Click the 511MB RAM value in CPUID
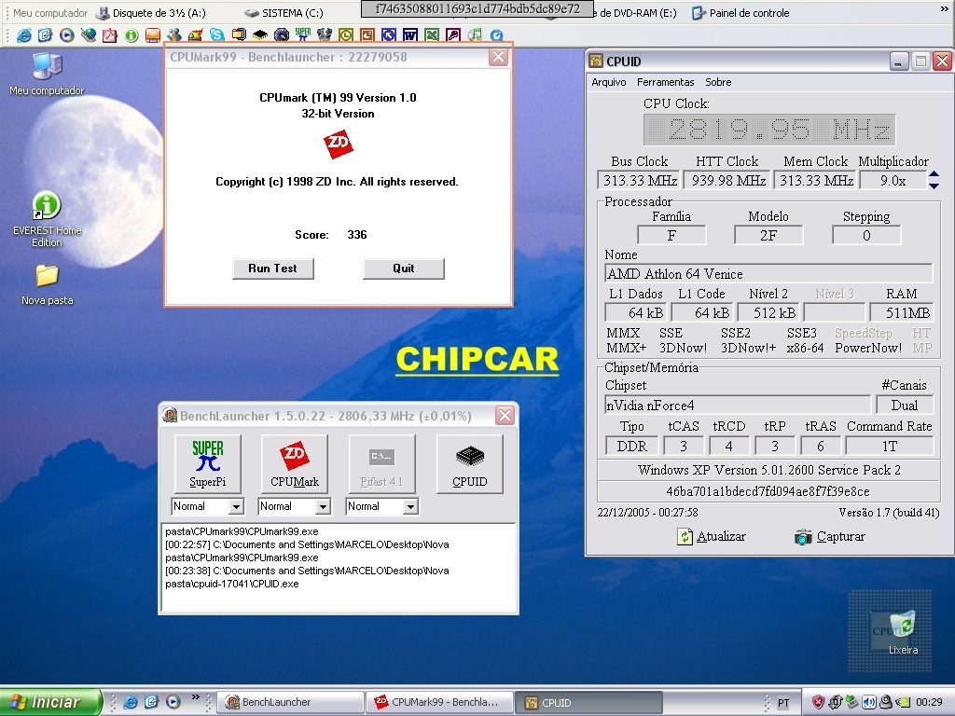The width and height of the screenshot is (955, 716). pyautogui.click(x=902, y=313)
